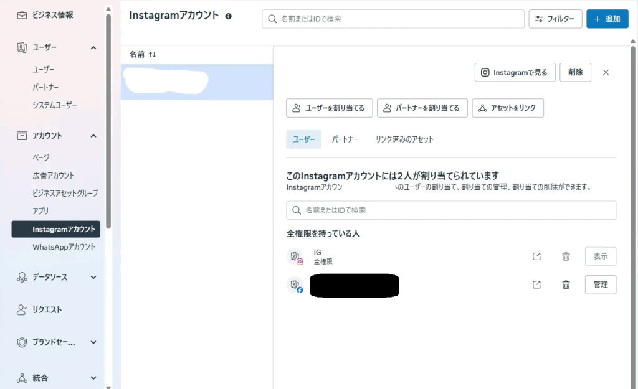The width and height of the screenshot is (638, 389).
Task: Collapse the ユーザー sidebar section
Action: click(x=93, y=47)
